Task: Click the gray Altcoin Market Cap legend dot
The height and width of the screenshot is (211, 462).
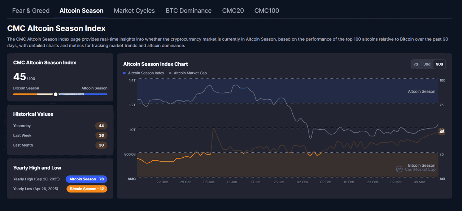Action: tap(170, 73)
